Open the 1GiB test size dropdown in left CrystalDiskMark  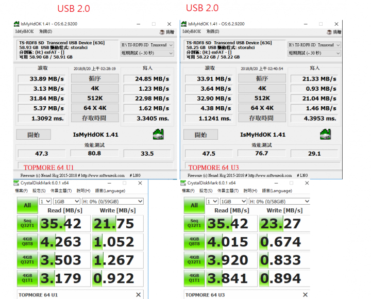66,202
